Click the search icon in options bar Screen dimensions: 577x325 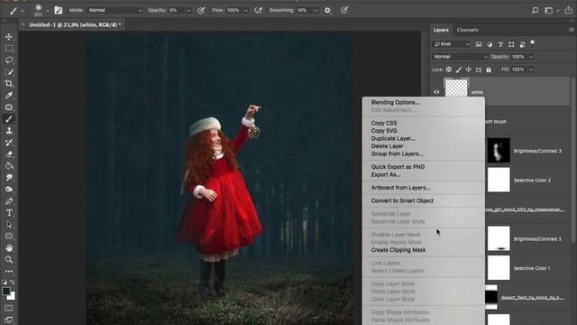[x=535, y=11]
